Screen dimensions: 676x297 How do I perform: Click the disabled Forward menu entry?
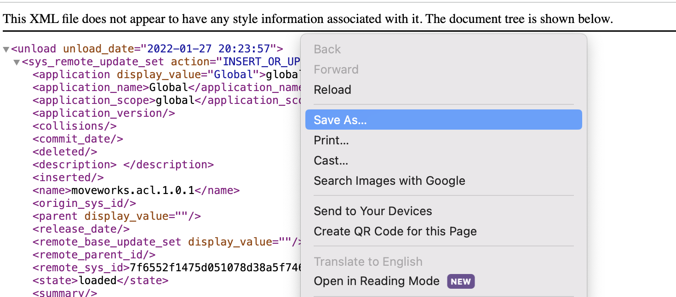444,69
